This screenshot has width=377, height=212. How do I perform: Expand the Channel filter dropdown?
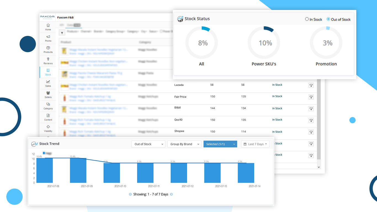click(87, 31)
